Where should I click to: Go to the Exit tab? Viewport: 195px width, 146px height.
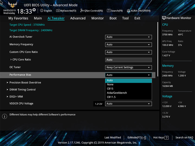click(137, 18)
